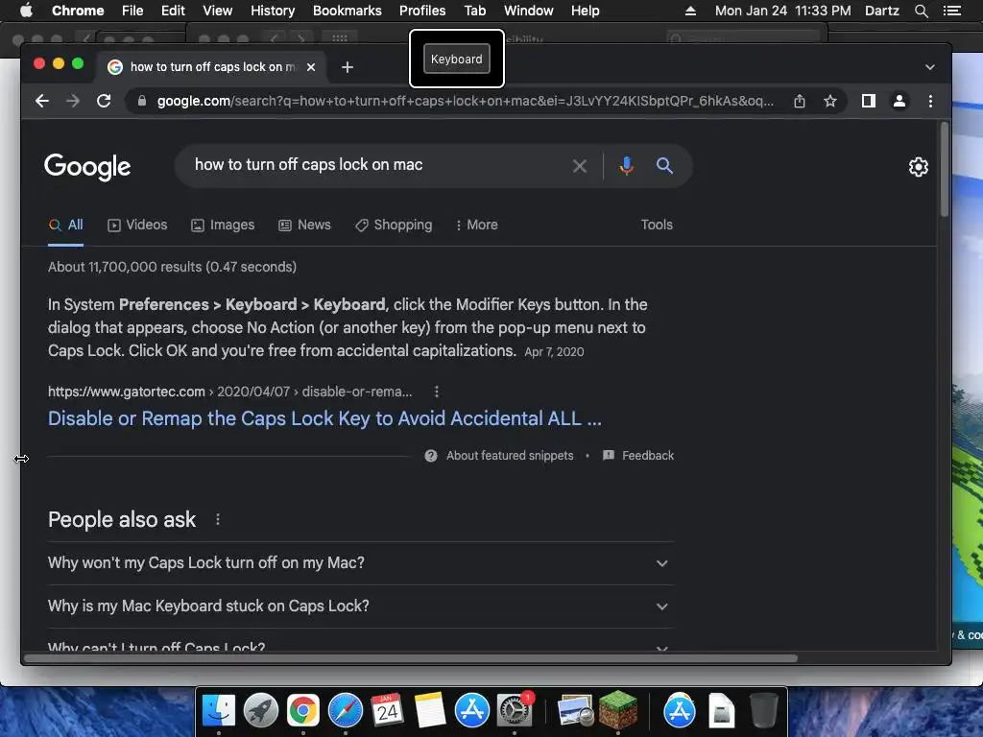Click the Keyboard tooltip button

(x=456, y=59)
